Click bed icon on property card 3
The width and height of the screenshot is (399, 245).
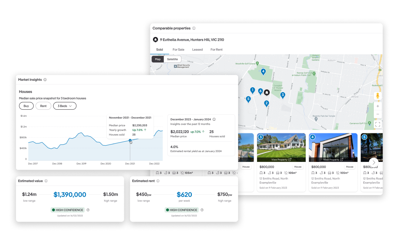(x=261, y=173)
